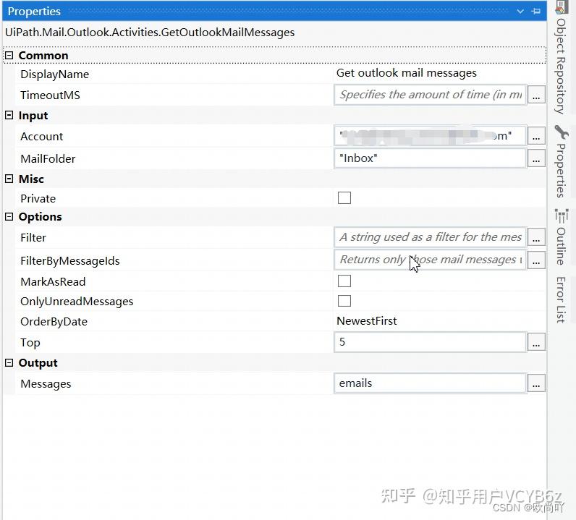The width and height of the screenshot is (576, 520).
Task: Enable the MarkAsRead checkbox
Action: [344, 281]
